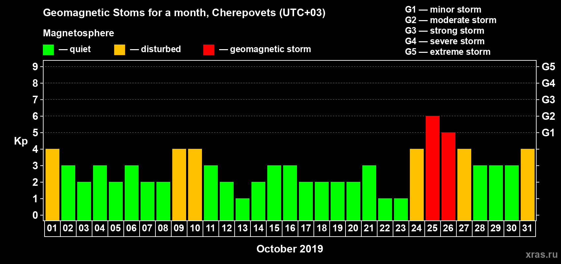Click the date label 09

179,228
